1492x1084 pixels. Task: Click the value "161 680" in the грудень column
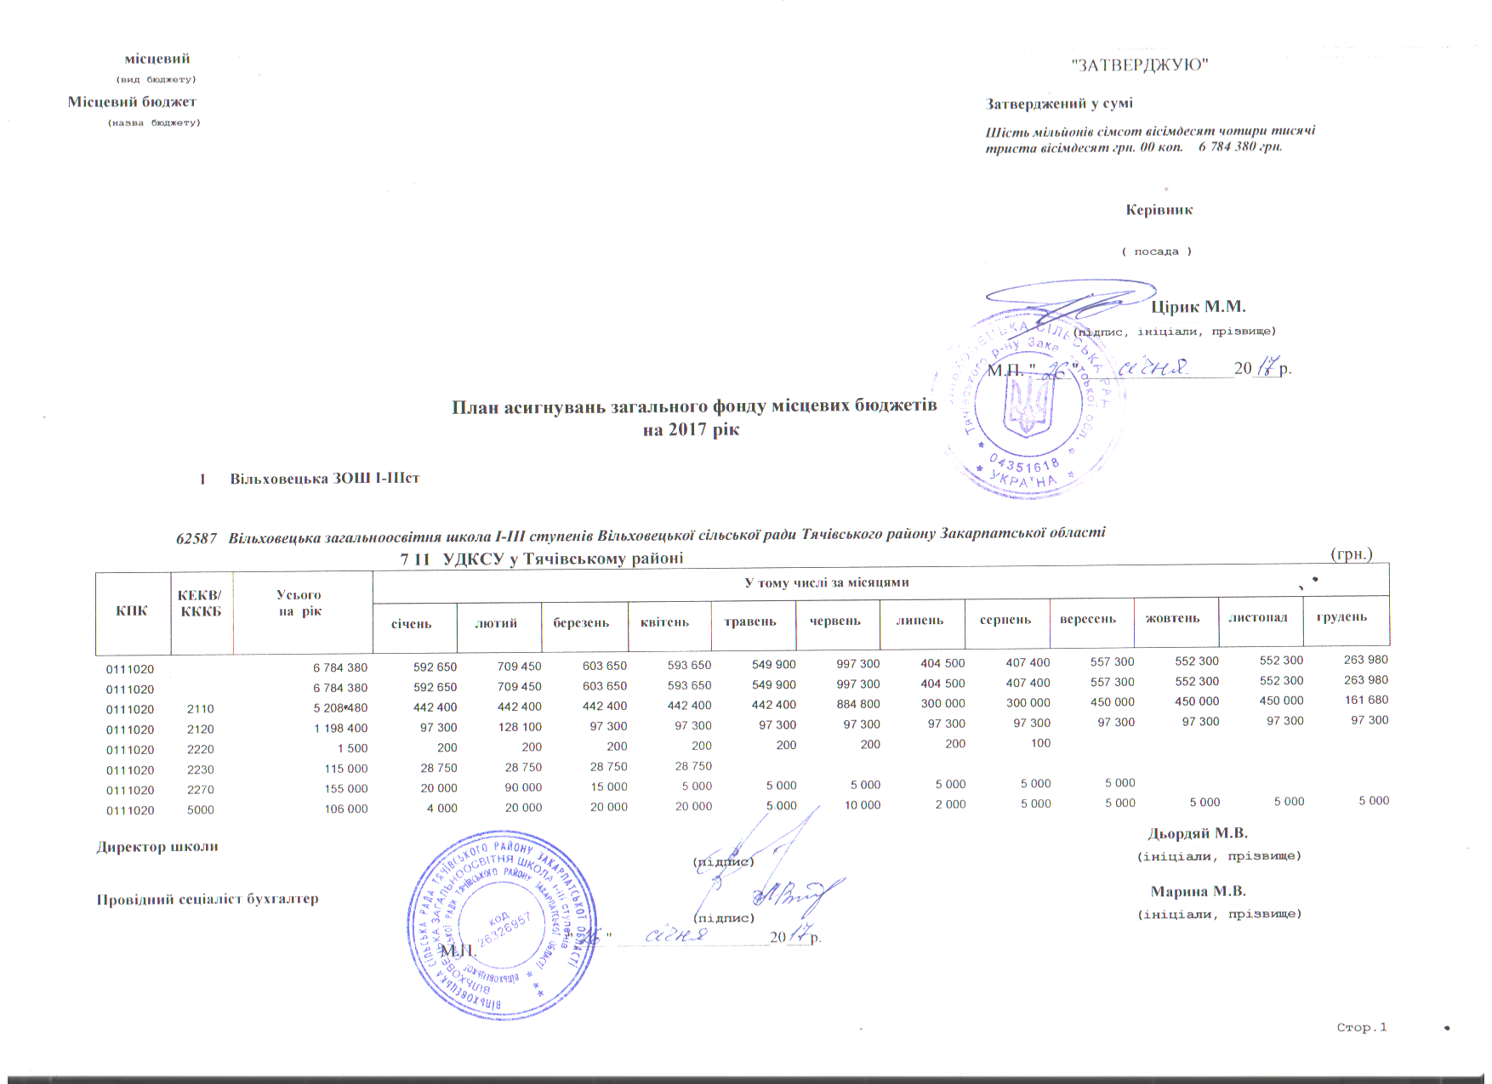click(x=1366, y=701)
